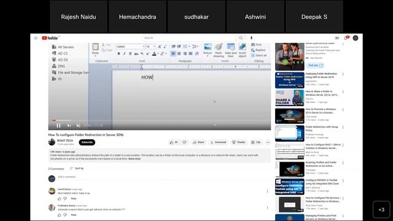Open options menu for Prabhakar Kumar's comment
393x221 pixels.
pos(268,207)
